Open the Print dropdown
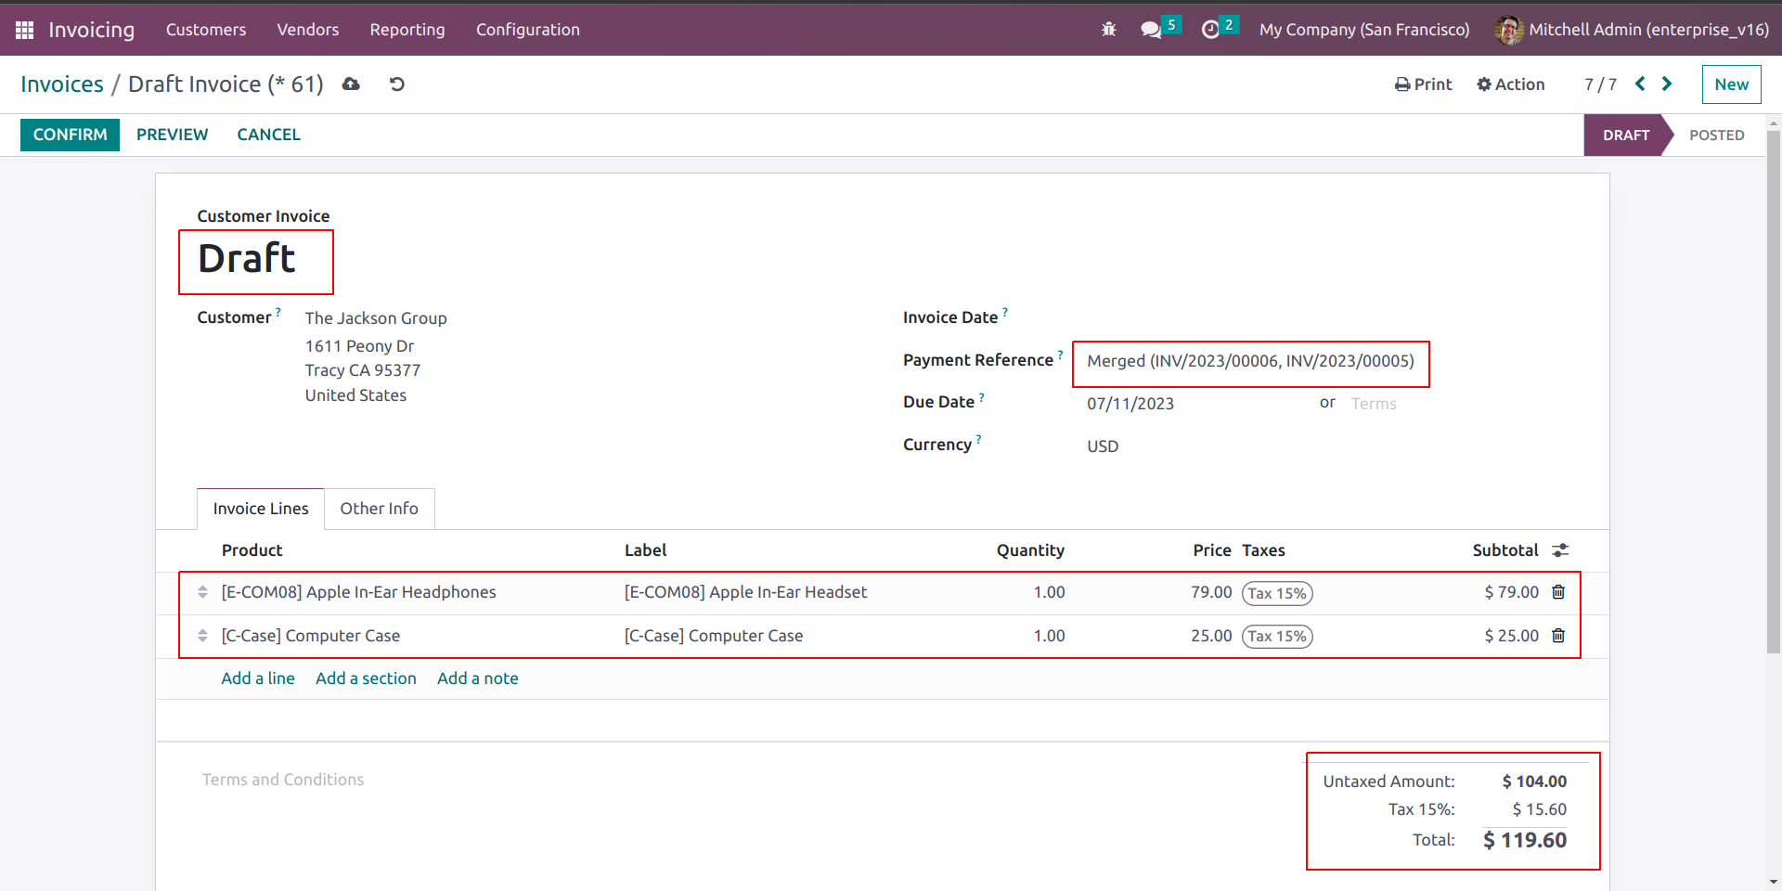 pyautogui.click(x=1423, y=84)
